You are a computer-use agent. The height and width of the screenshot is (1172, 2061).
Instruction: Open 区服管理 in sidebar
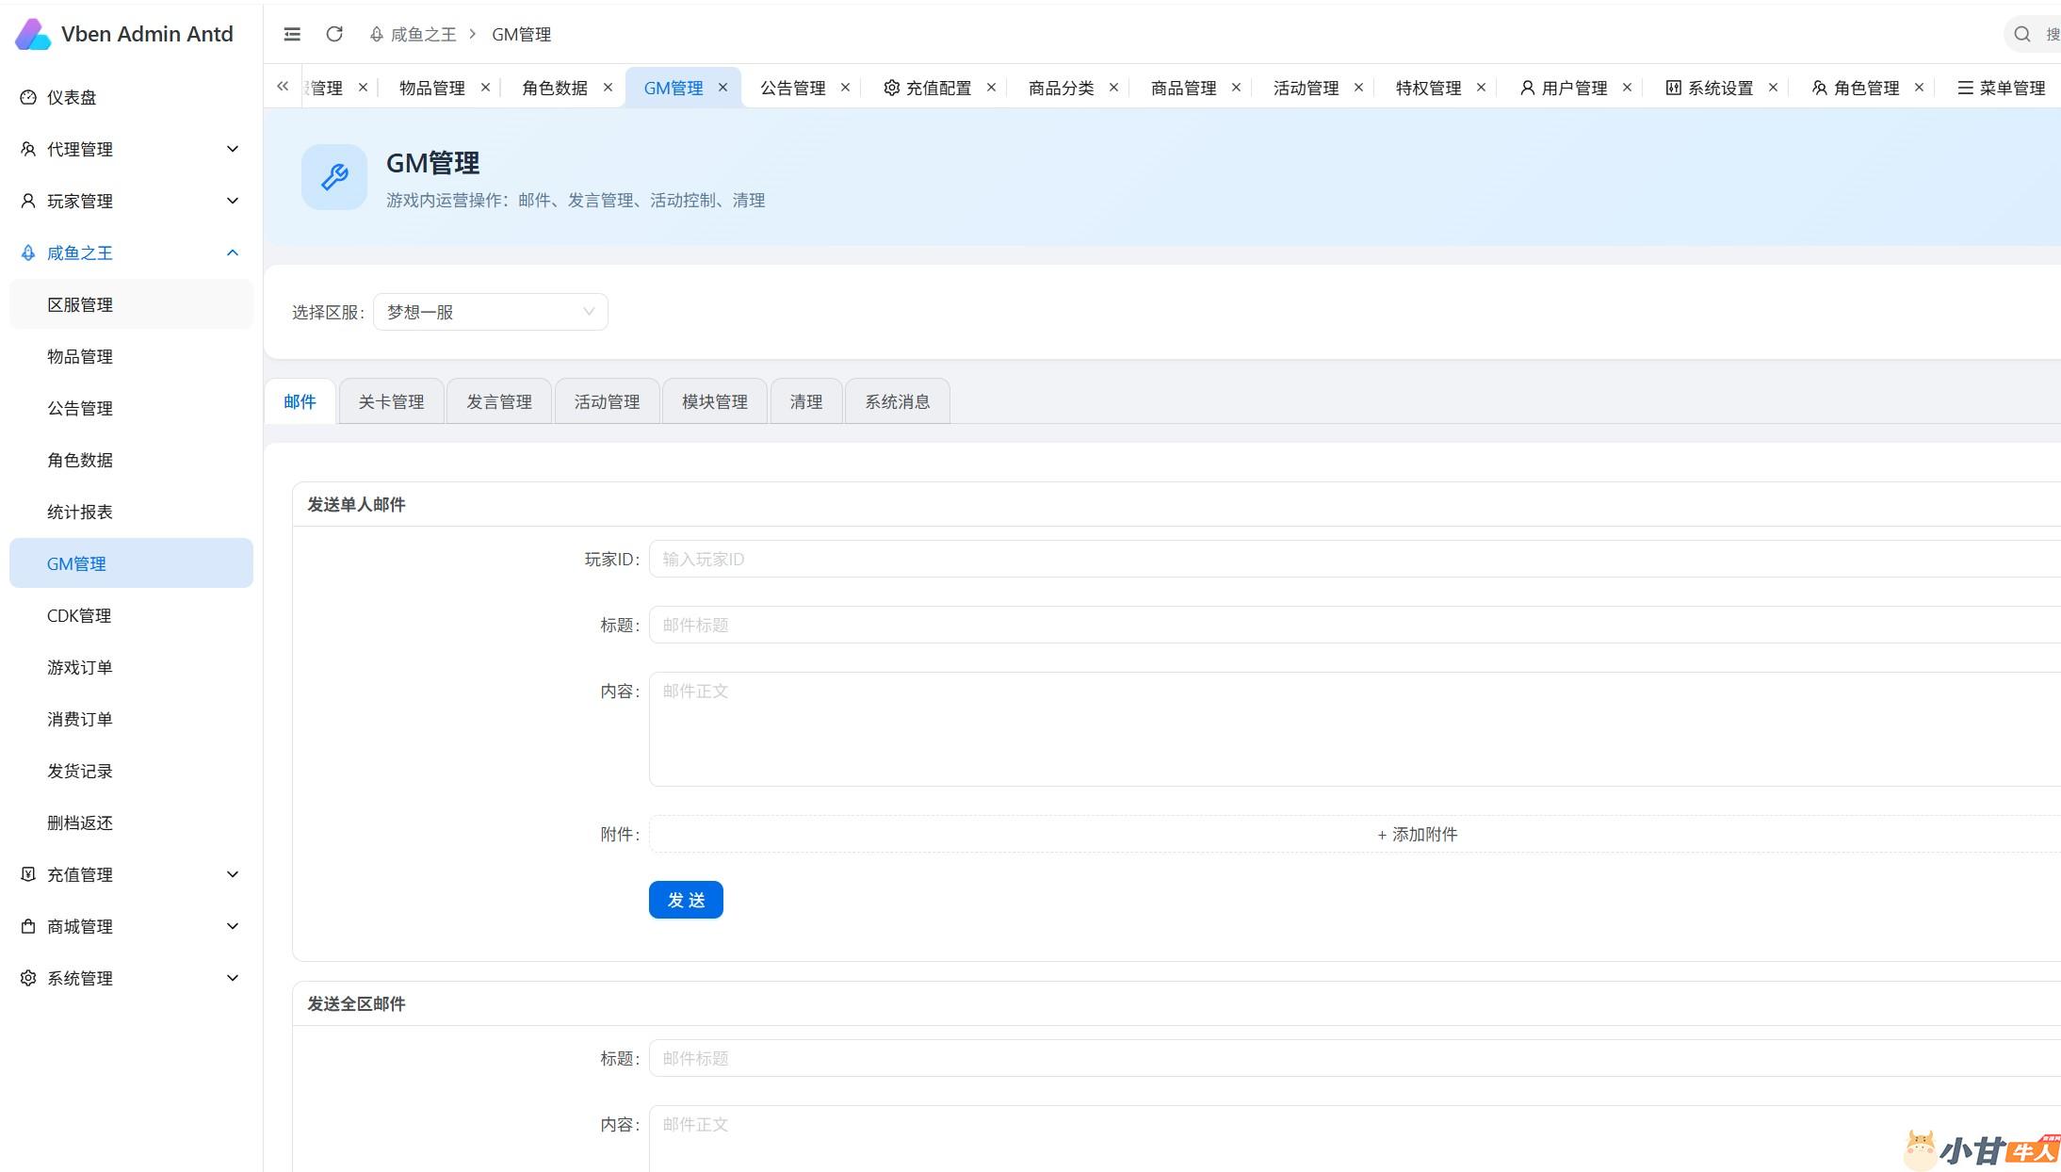tap(132, 304)
